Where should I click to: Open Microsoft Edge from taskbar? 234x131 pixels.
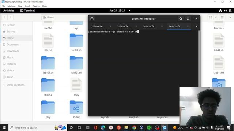(103, 128)
